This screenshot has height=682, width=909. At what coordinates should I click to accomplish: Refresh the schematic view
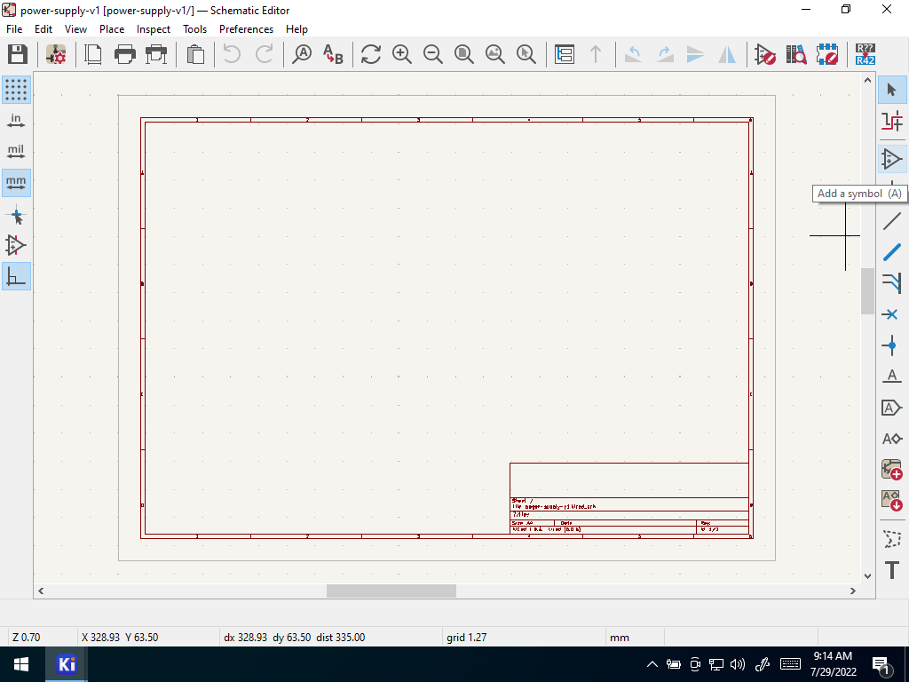pyautogui.click(x=371, y=54)
